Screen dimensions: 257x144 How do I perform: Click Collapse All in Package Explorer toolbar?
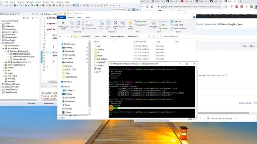click(24, 18)
